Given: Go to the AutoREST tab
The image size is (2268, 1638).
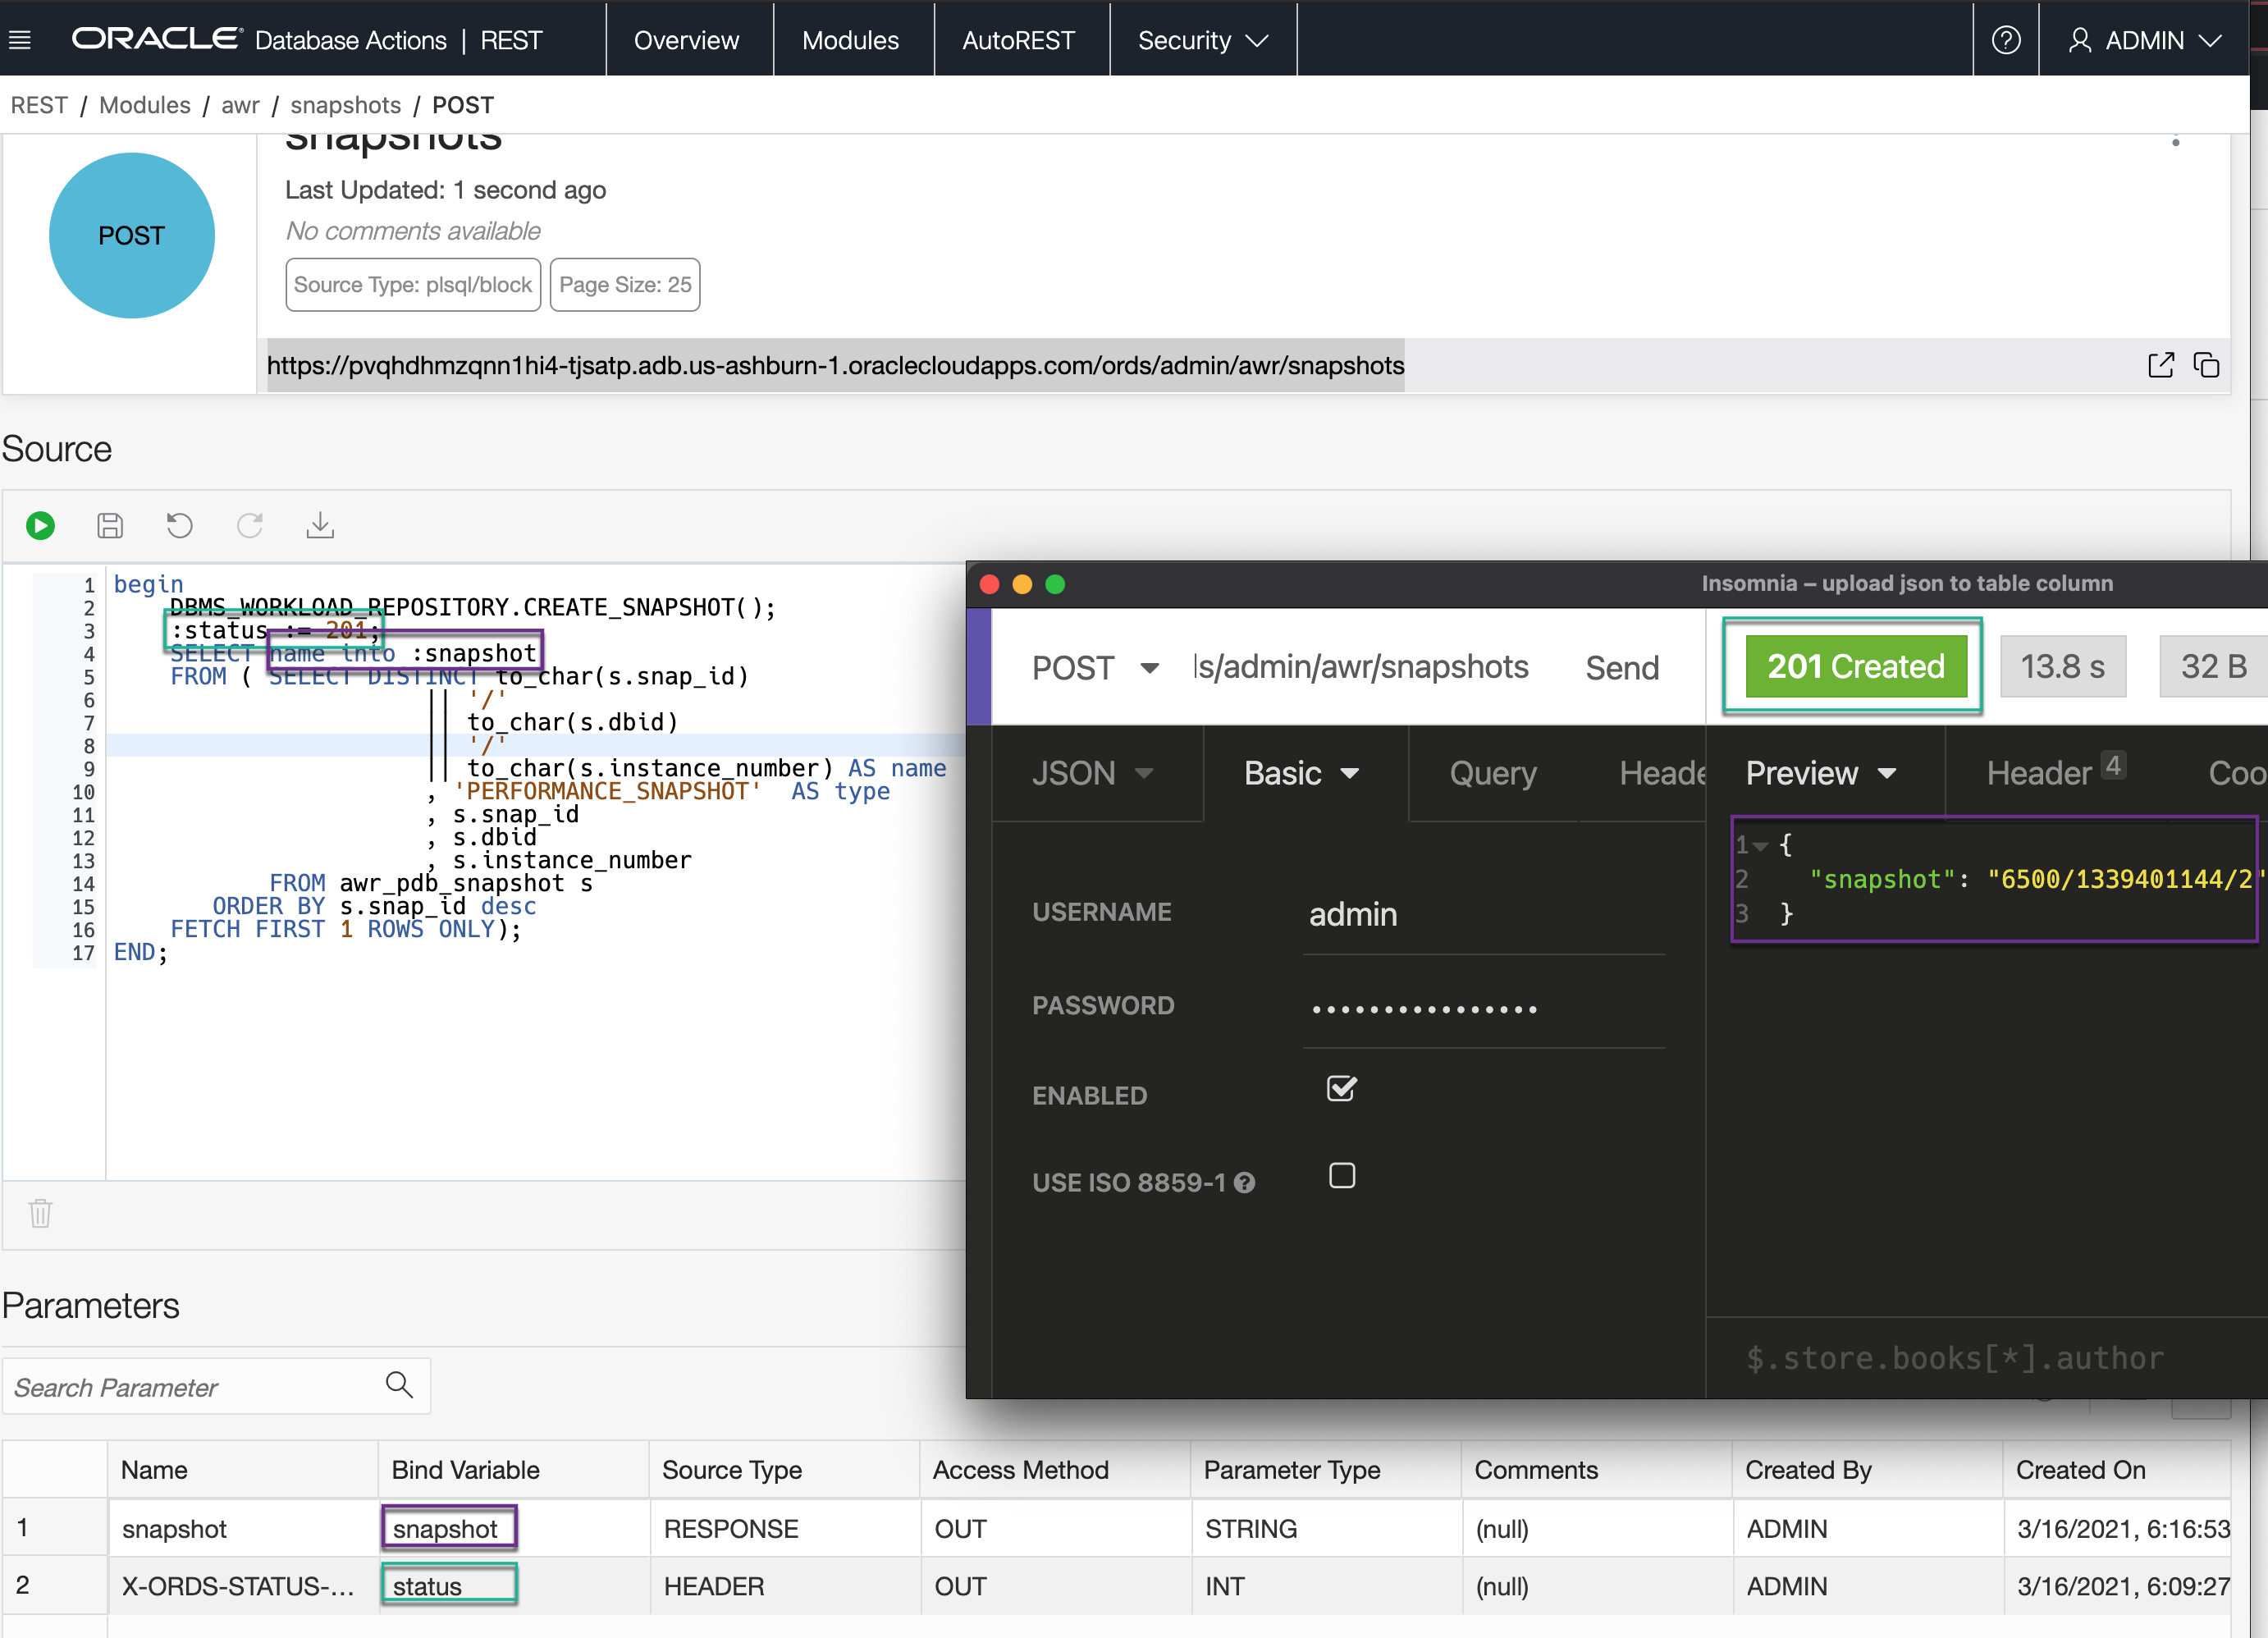Looking at the screenshot, I should 1018,40.
